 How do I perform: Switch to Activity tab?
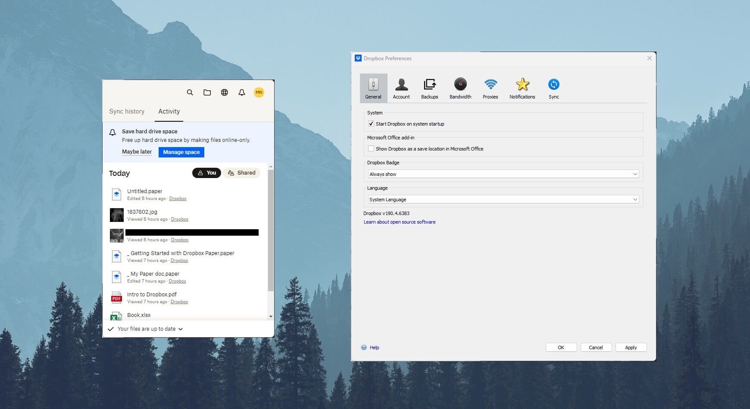click(x=169, y=111)
